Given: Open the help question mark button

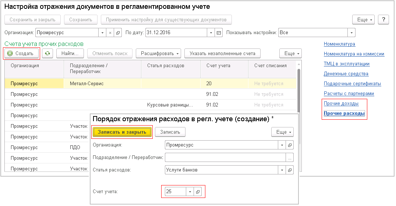Looking at the screenshot, I should [383, 19].
